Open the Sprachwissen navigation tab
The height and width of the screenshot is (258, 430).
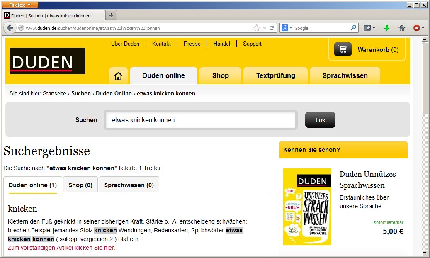click(x=345, y=76)
